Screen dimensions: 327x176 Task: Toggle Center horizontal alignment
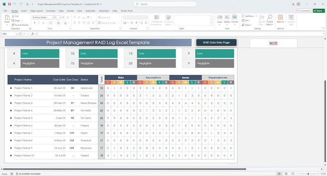(x=79, y=23)
